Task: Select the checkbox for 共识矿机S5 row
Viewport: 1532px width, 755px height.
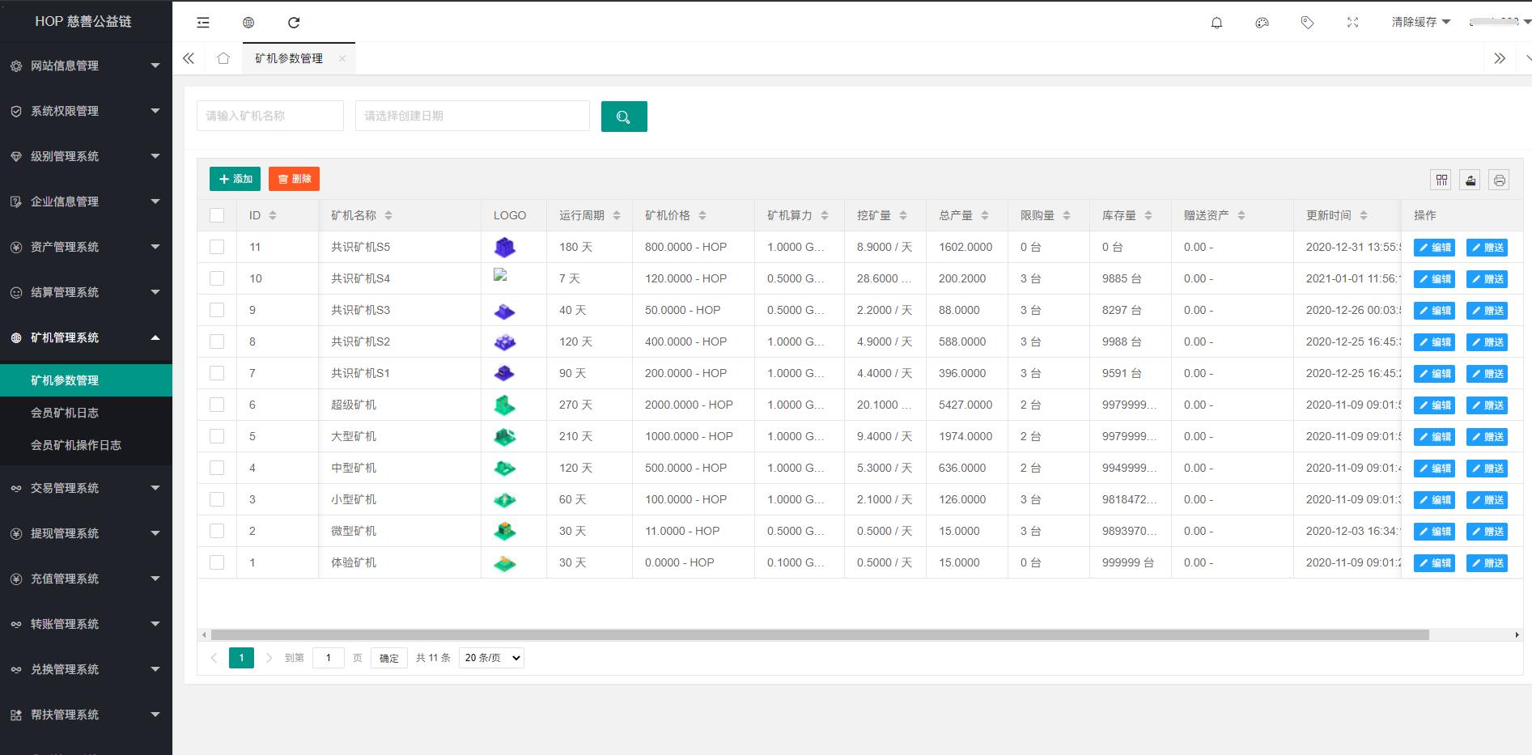Action: pyautogui.click(x=217, y=247)
